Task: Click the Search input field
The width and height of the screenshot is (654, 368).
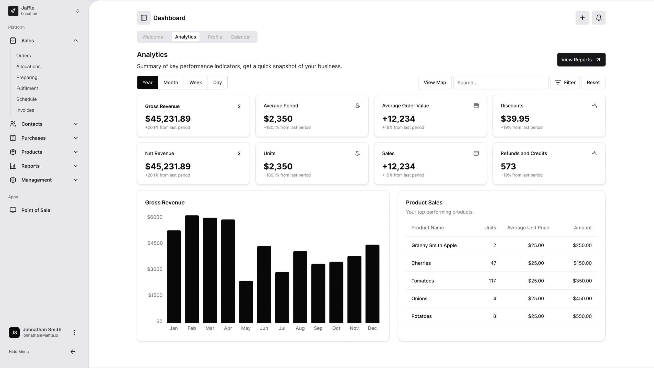Action: coord(501,83)
